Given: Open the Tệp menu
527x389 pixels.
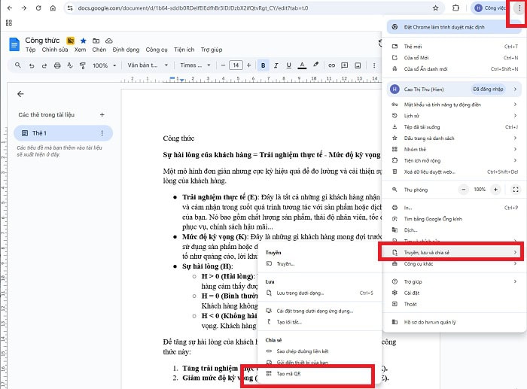Looking at the screenshot, I should [x=31, y=50].
